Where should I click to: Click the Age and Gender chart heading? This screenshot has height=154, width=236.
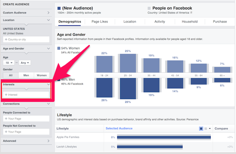[x=71, y=35]
